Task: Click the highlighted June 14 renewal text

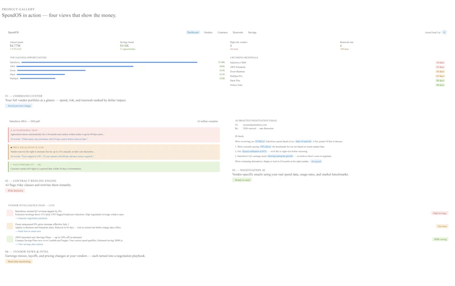Action: click(x=303, y=142)
